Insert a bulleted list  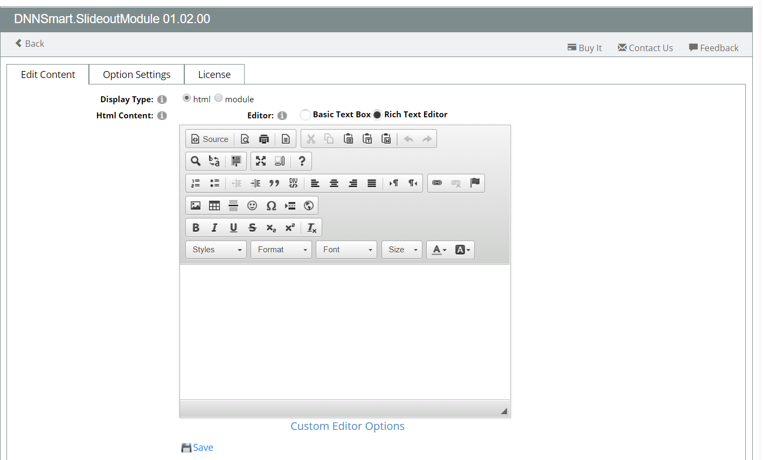(214, 183)
